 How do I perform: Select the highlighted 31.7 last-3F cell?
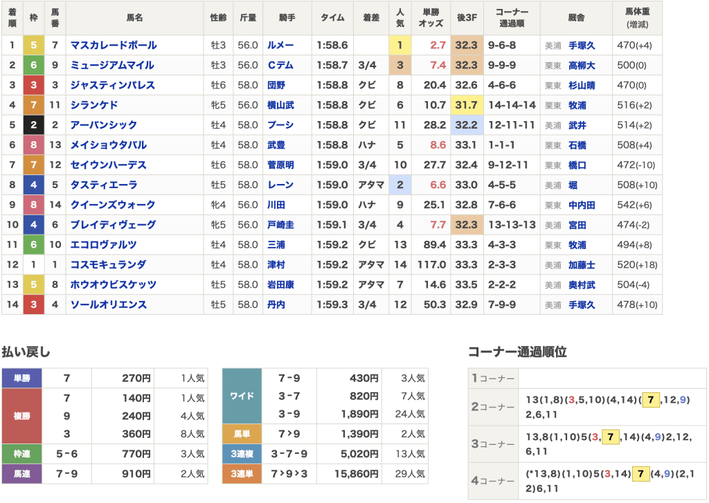467,105
